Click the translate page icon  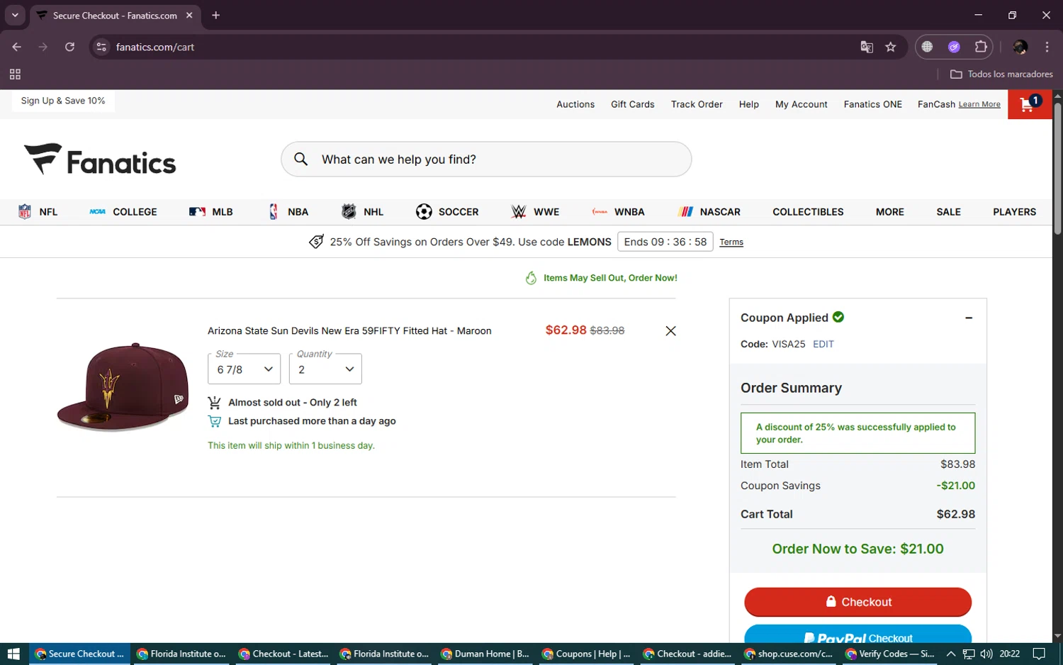click(867, 47)
